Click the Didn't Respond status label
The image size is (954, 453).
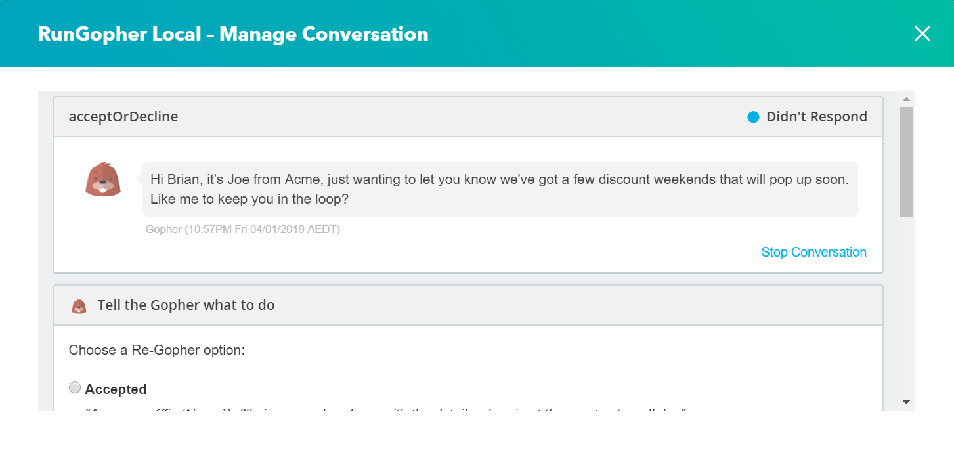pyautogui.click(x=816, y=117)
